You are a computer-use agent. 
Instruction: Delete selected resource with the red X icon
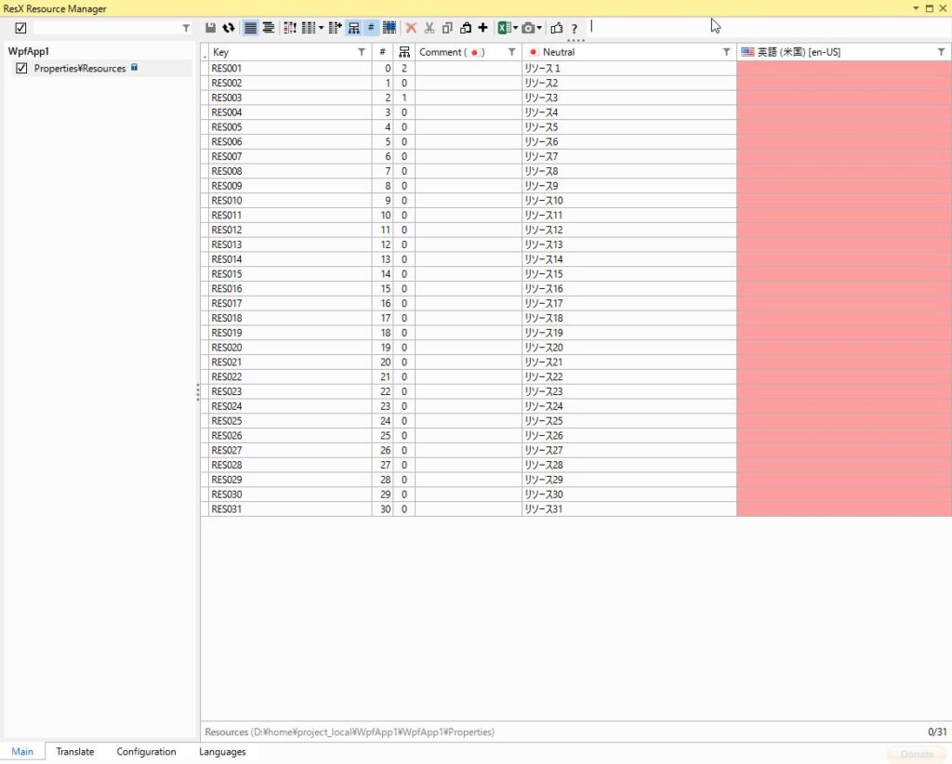[x=412, y=28]
